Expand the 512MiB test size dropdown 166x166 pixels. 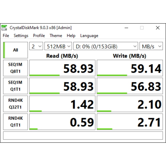tap(58, 46)
